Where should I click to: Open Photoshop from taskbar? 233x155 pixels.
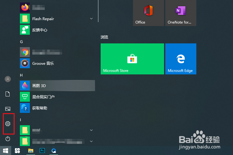42,151
